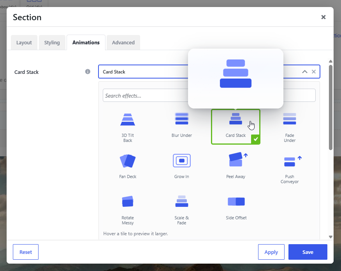Collapse the Card Stack dropdown chevron
Viewport: 341px width, 271px height.
[x=305, y=72]
